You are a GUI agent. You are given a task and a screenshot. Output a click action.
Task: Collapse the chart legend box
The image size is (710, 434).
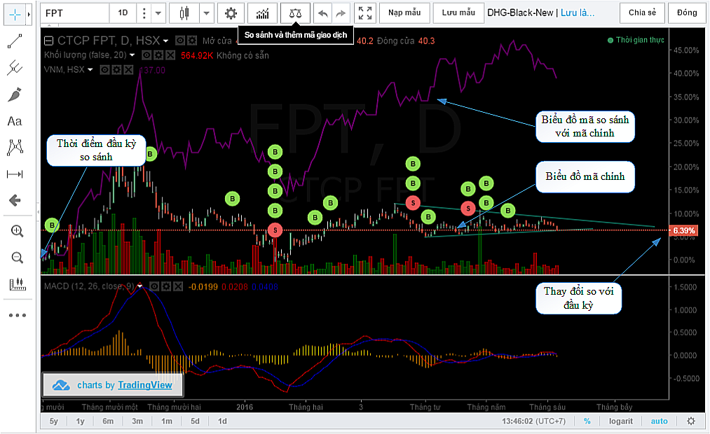click(x=48, y=41)
